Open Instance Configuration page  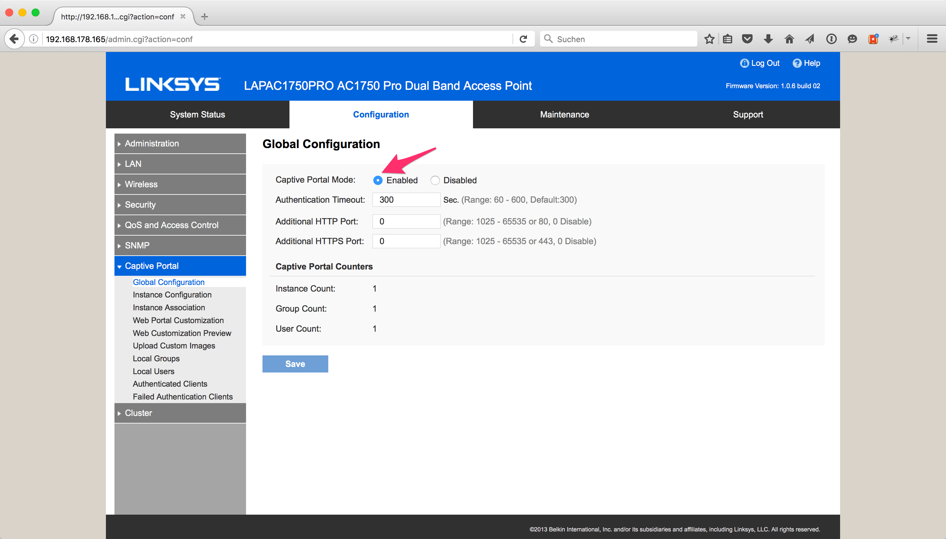tap(172, 295)
